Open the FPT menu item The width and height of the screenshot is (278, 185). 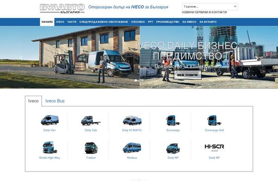(150, 22)
